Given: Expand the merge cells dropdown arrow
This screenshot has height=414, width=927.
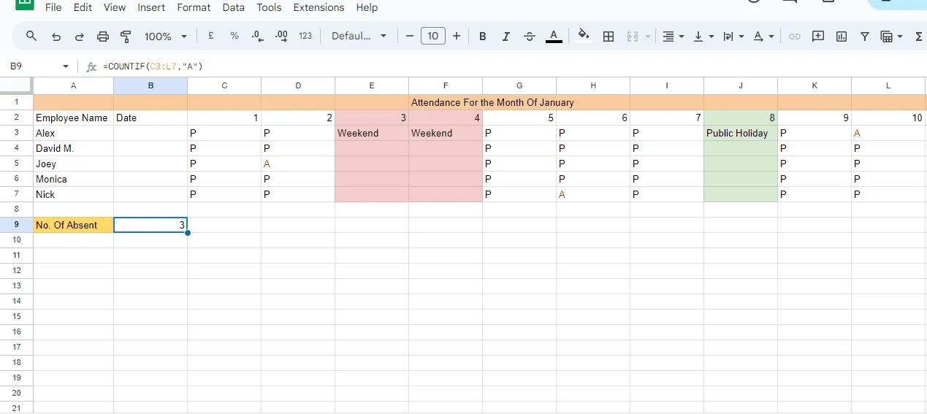Looking at the screenshot, I should click(x=647, y=36).
